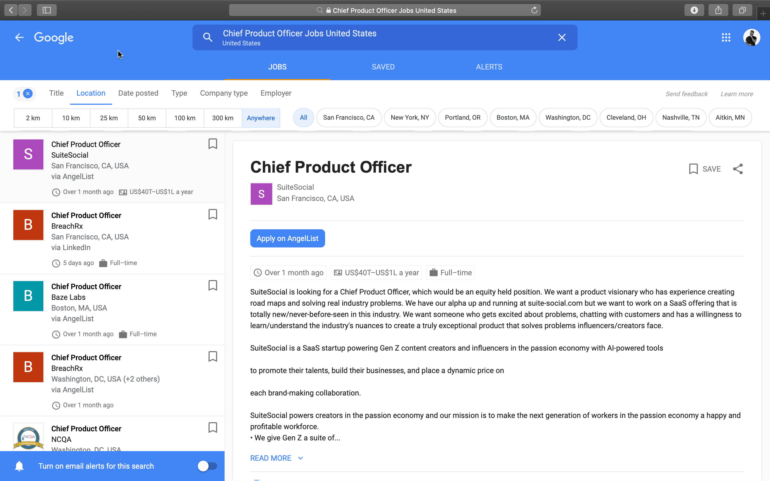Screen dimensions: 770x481
Task: Open BreachRx job posted 5 days ago
Action: pyautogui.click(x=112, y=239)
